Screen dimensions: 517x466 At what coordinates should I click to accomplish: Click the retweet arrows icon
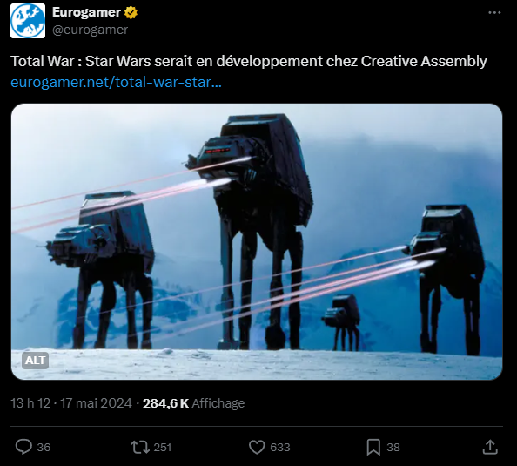pos(140,448)
